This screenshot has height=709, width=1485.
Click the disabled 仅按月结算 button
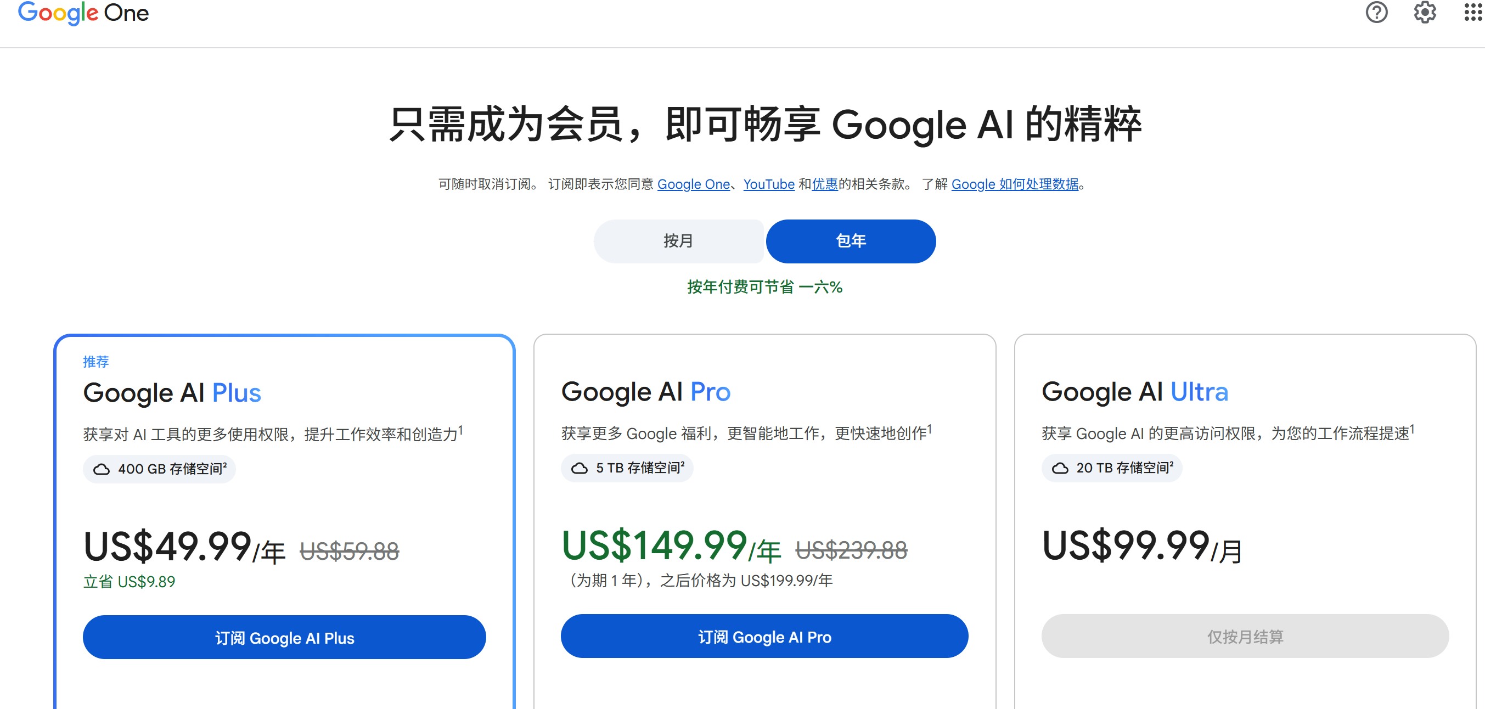(1245, 637)
